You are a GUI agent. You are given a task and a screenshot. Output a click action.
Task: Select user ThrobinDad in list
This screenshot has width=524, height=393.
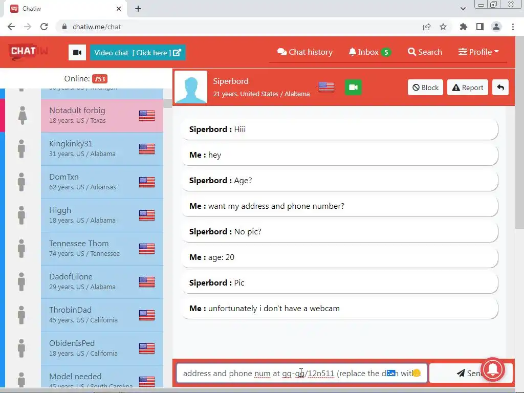[102, 315]
